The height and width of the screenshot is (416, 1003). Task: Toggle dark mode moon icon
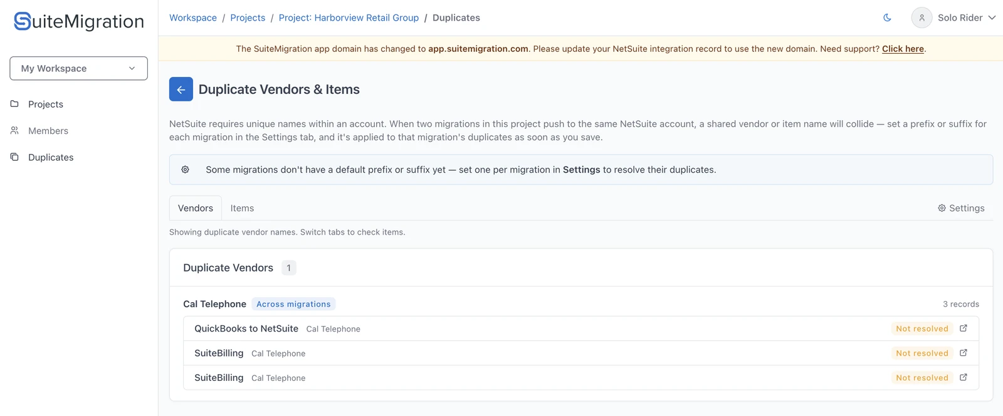(887, 18)
